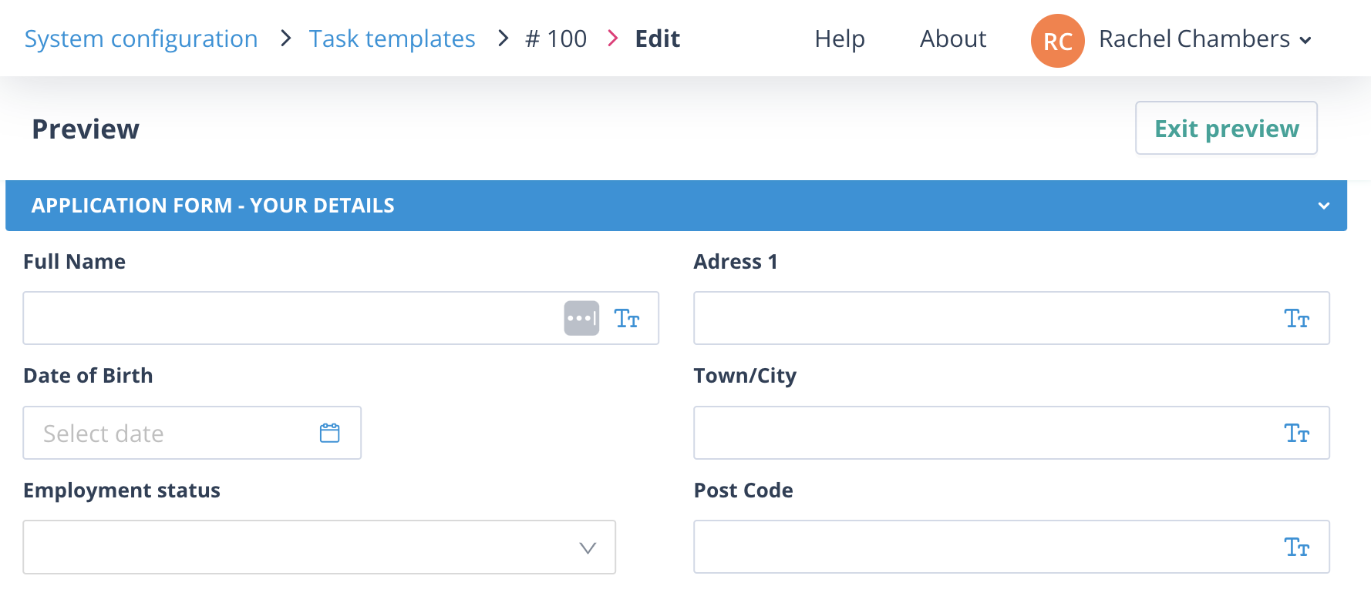
Task: Click the # 100 breadcrumb
Action: (x=556, y=39)
